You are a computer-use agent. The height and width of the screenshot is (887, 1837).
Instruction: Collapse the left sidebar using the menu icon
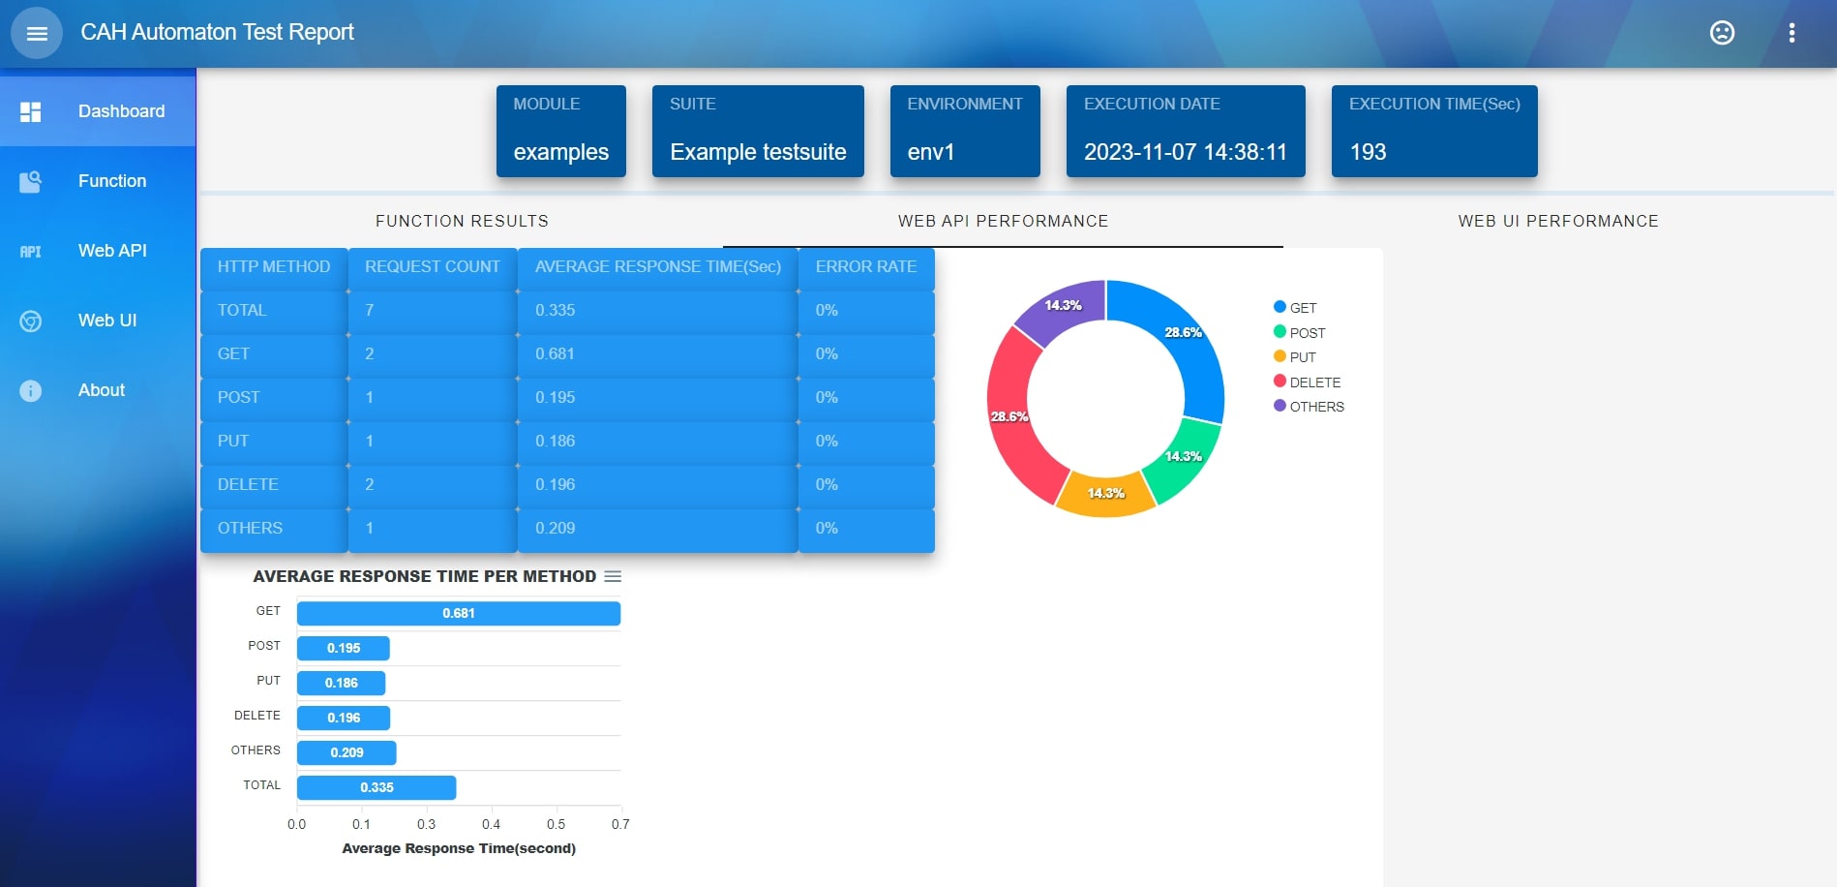36,32
